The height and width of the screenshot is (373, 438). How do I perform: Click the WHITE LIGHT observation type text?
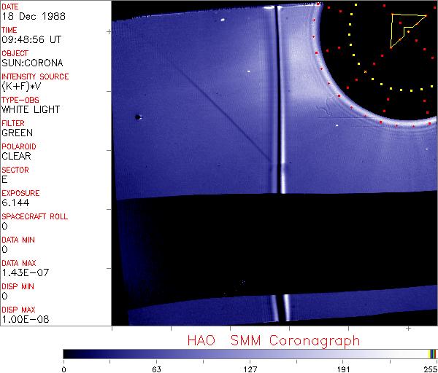[31, 109]
